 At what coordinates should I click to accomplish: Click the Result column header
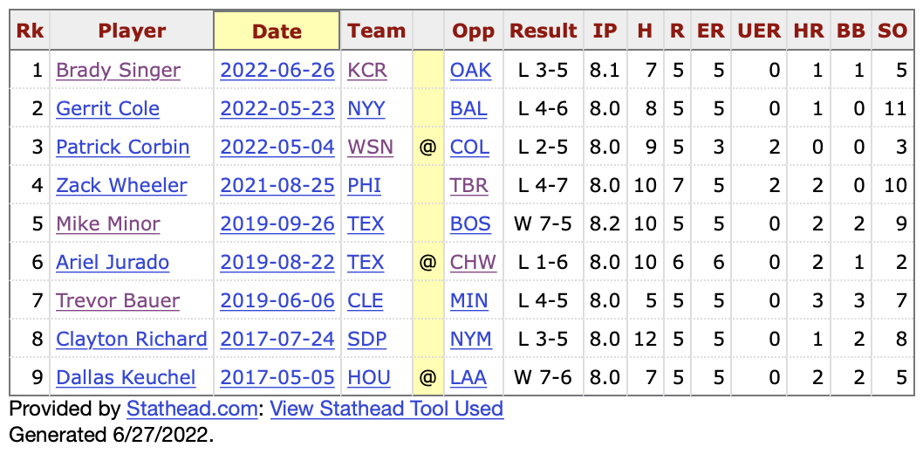(x=544, y=31)
